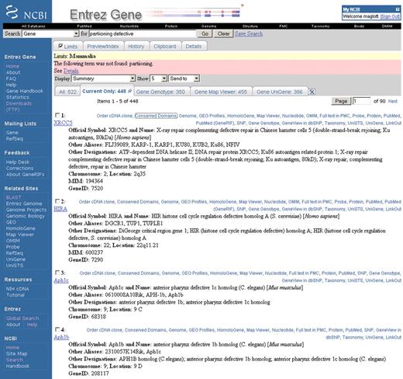The height and width of the screenshot is (379, 403).
Task: Click the page number input field
Action: (x=362, y=101)
